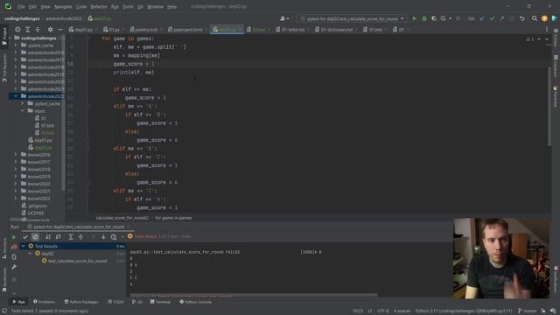
Task: Sort test results alphabetically
Action: (48, 237)
